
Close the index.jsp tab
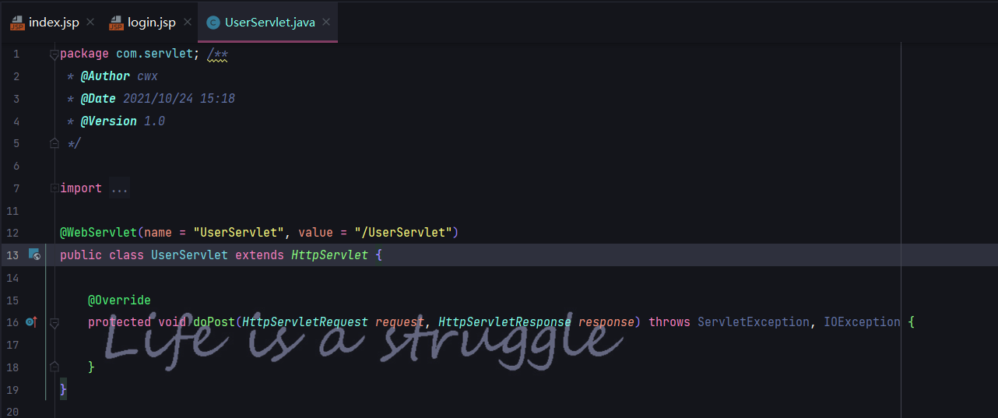click(x=90, y=22)
